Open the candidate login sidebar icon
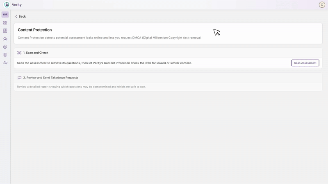 tap(5, 15)
